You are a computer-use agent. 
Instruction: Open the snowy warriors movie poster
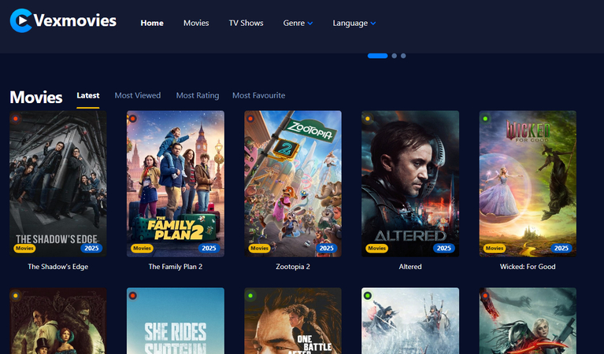point(410,321)
